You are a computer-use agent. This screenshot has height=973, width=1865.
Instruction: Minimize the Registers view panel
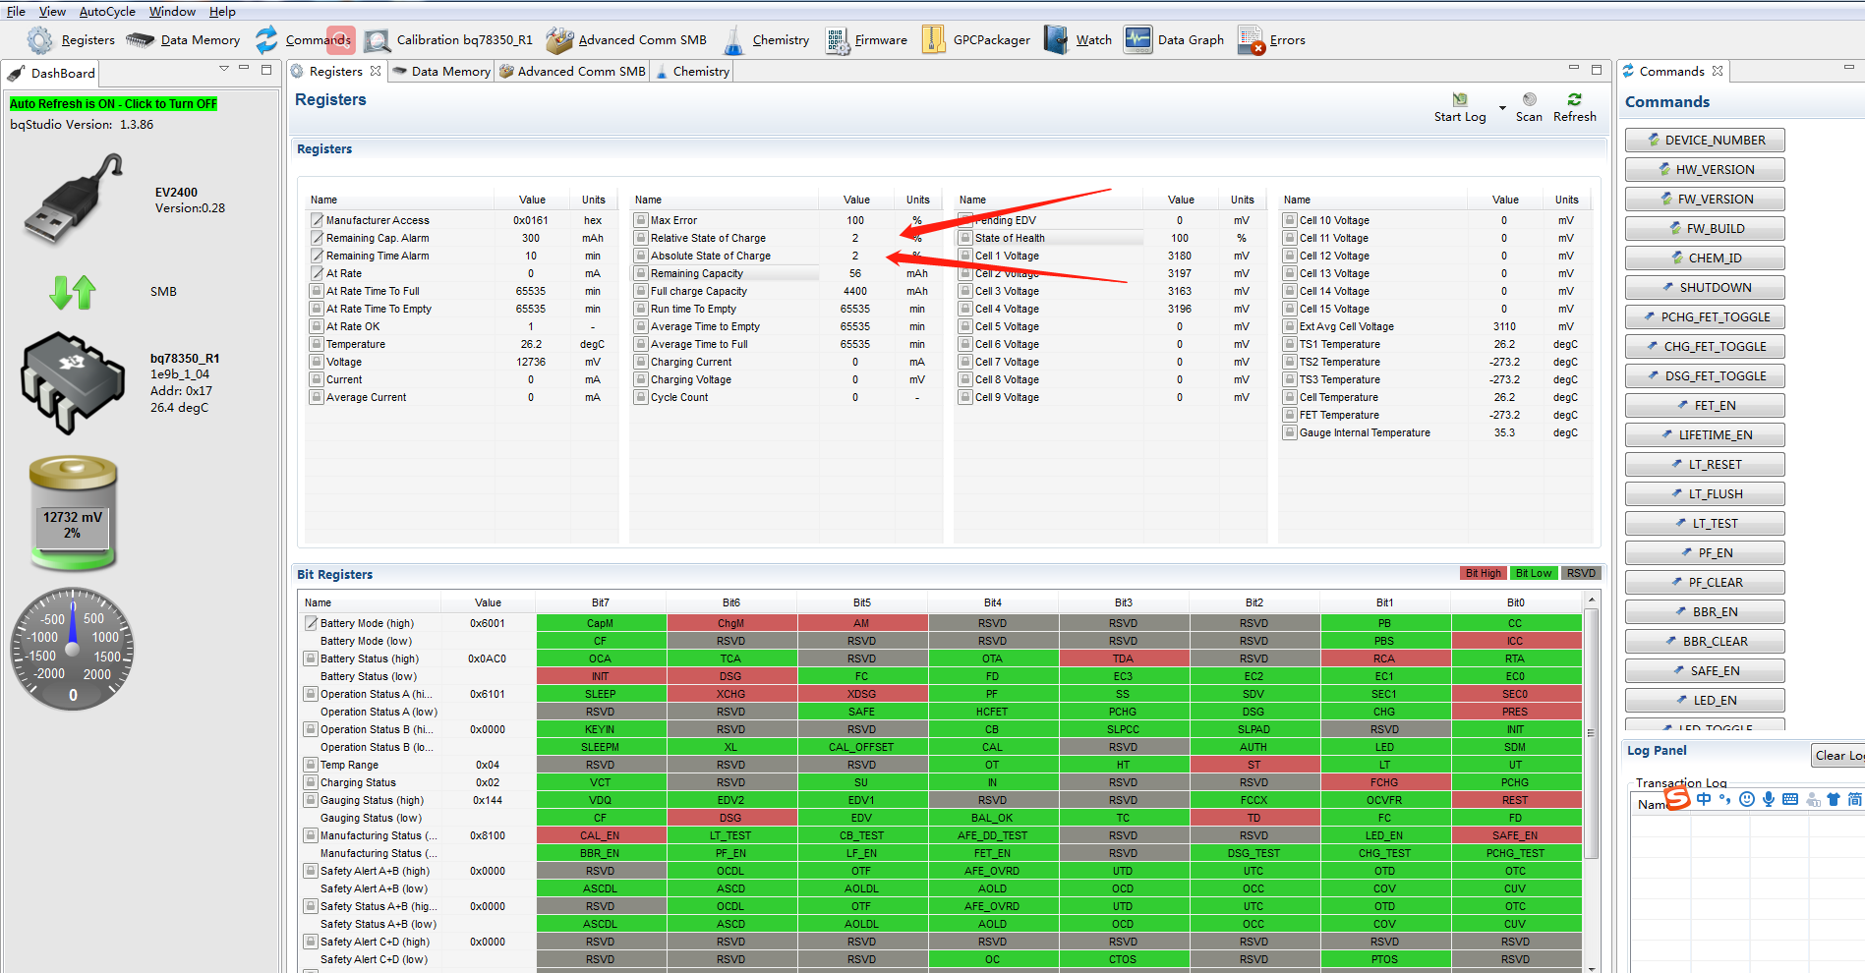click(x=1573, y=69)
